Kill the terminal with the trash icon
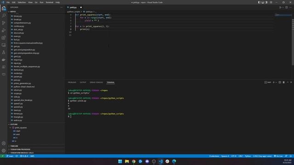Image resolution: width=294 pixels, height=165 pixels. tap(283, 82)
